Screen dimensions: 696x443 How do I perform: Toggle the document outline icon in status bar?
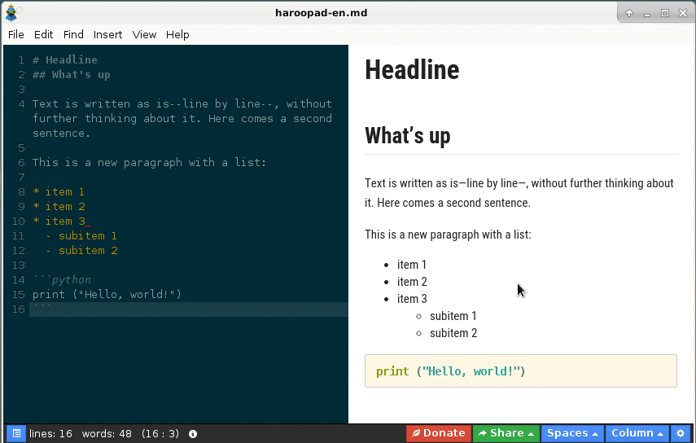pos(16,433)
